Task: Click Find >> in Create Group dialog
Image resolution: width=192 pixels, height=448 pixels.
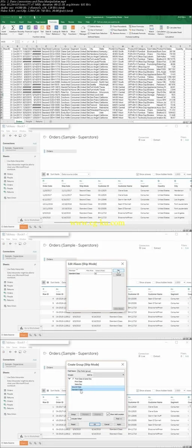Action: (119, 419)
